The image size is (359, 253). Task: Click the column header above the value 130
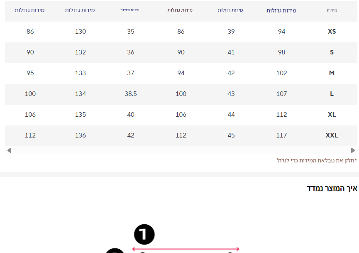pos(80,10)
